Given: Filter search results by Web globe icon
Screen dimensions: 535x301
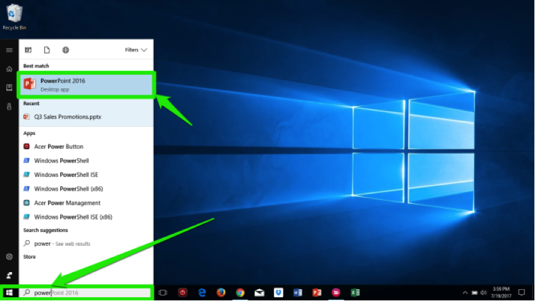Looking at the screenshot, I should pos(65,50).
